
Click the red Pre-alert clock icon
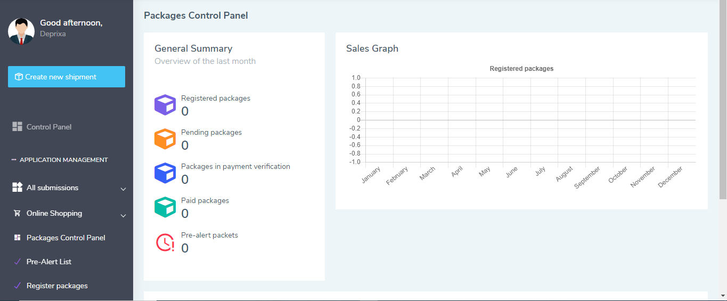pos(165,242)
